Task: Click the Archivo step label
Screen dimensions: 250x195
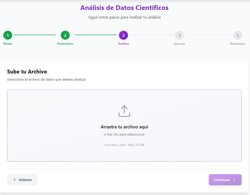Action: pos(123,44)
